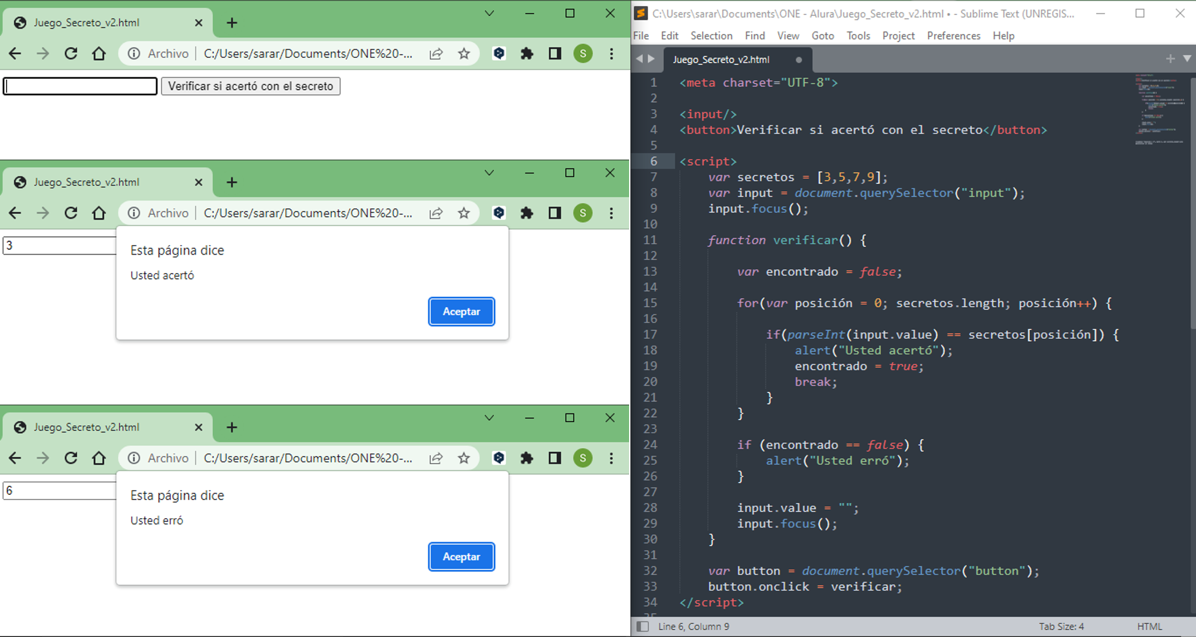Bookmark page with star in top browser
This screenshot has width=1196, height=637.
[x=464, y=54]
